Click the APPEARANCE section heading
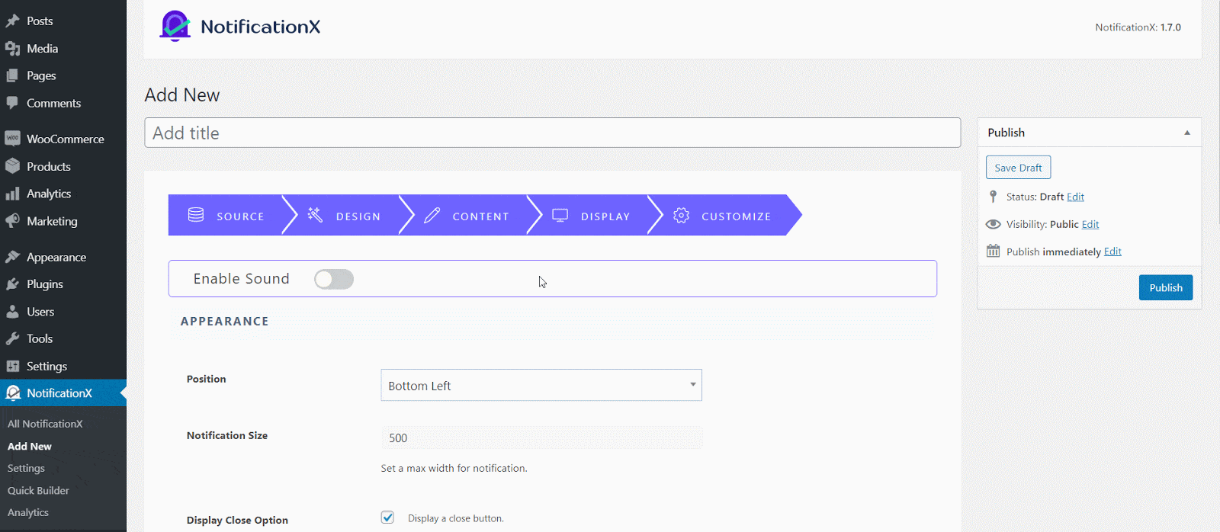1220x532 pixels. (225, 322)
